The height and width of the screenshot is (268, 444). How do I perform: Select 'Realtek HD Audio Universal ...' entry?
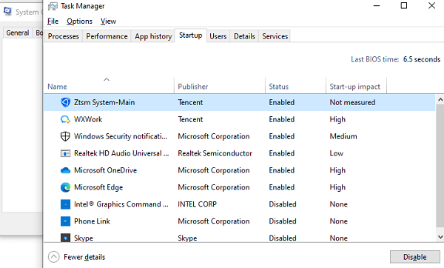click(x=121, y=153)
